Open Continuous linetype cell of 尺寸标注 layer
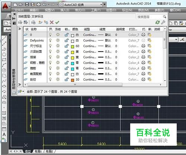This screenshot has height=155, width=186. (90, 46)
